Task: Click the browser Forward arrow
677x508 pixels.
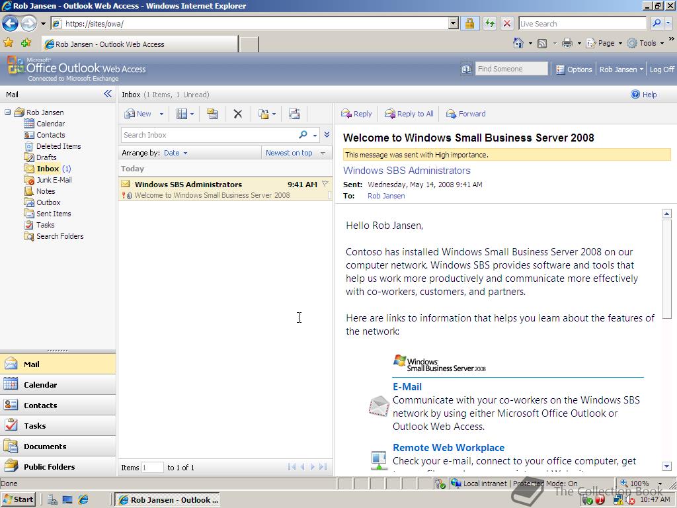Action: (28, 23)
